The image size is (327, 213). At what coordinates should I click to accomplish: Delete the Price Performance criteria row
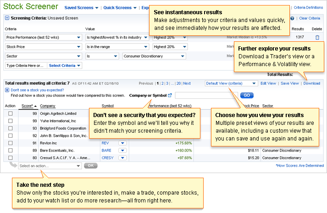click(x=317, y=37)
